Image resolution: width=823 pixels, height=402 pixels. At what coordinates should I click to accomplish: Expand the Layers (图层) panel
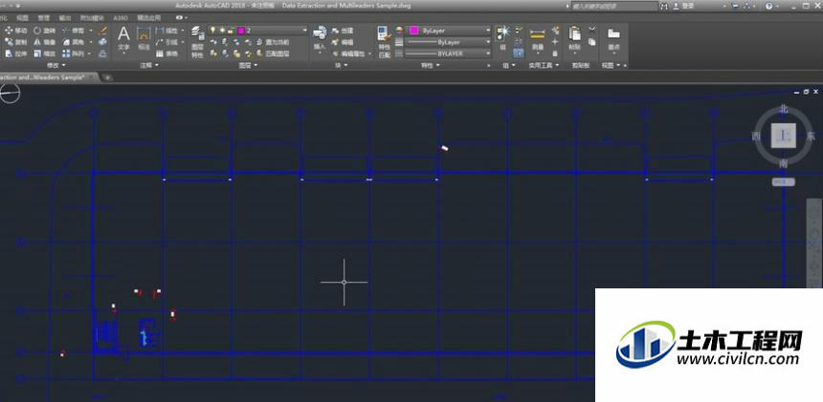(x=248, y=66)
